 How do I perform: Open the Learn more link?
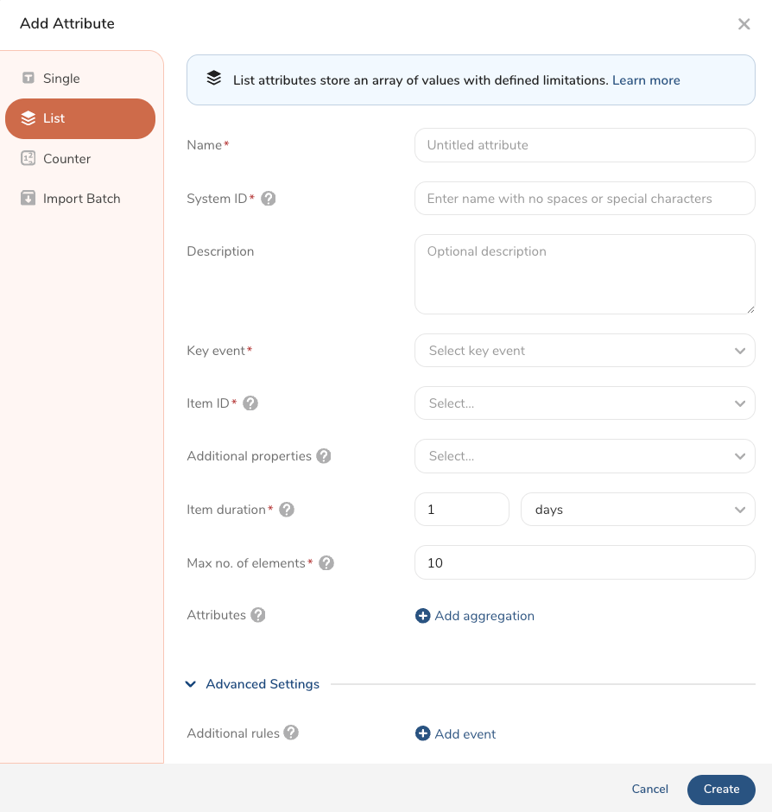point(646,80)
